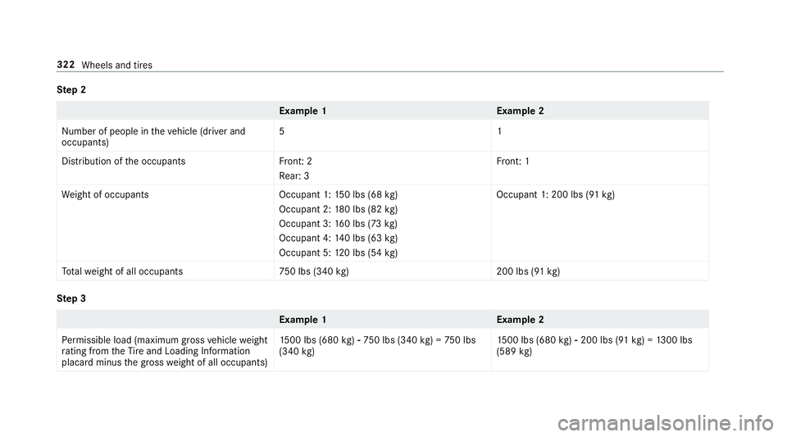Image resolution: width=787 pixels, height=437 pixels.
Task: Click Example 2 header in Step 2 table
Action: pyautogui.click(x=520, y=111)
